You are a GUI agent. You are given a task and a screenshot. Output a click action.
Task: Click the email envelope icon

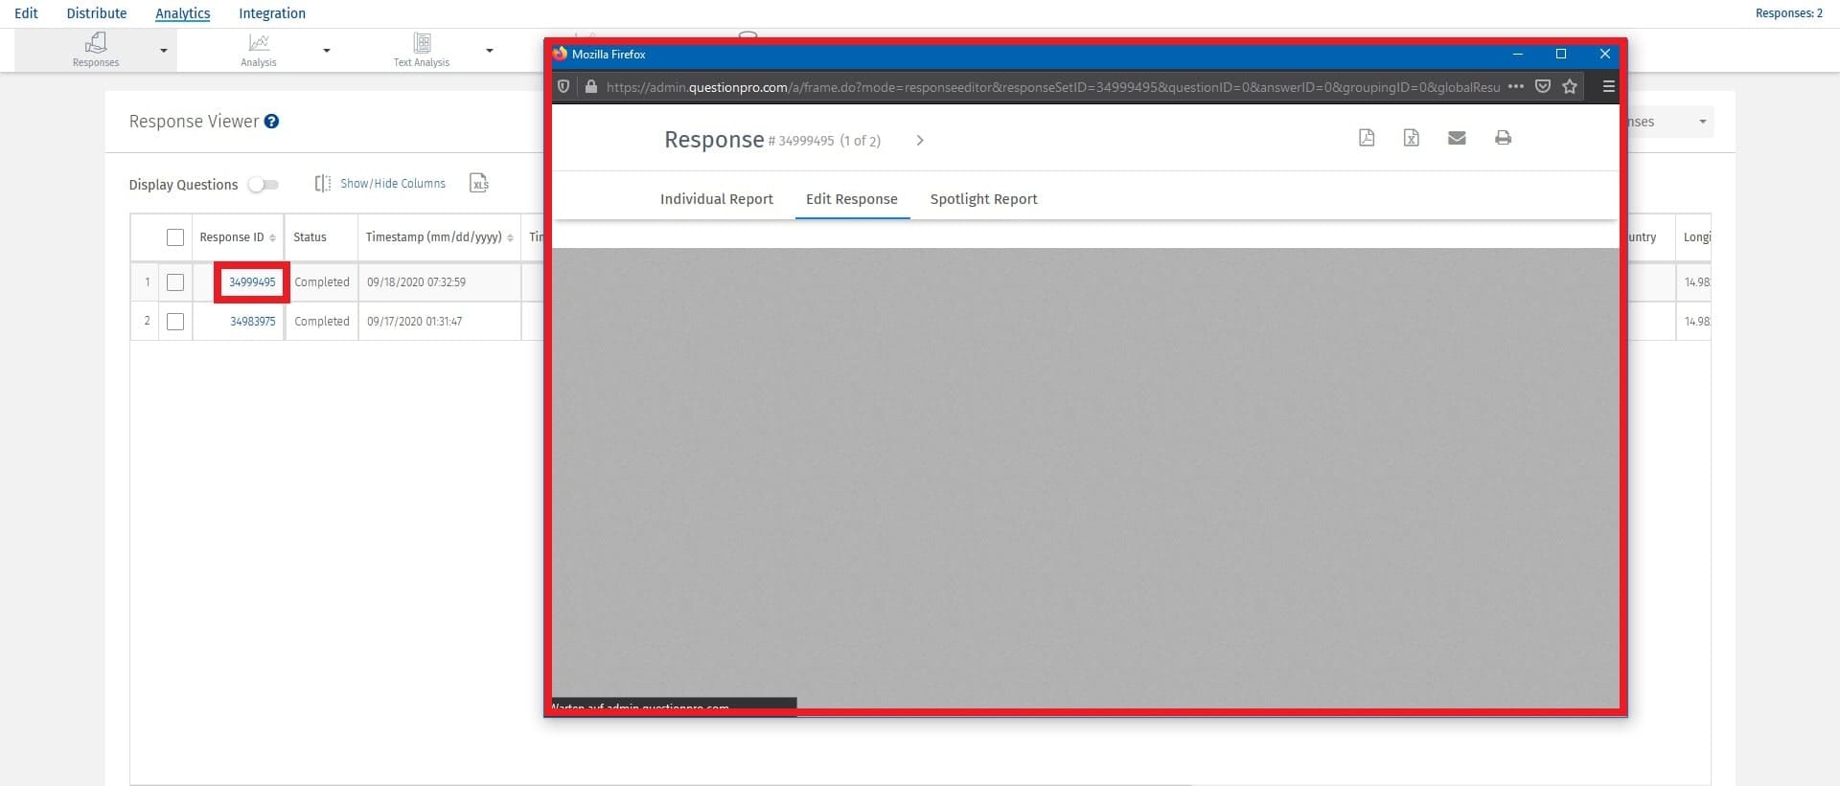point(1457,138)
